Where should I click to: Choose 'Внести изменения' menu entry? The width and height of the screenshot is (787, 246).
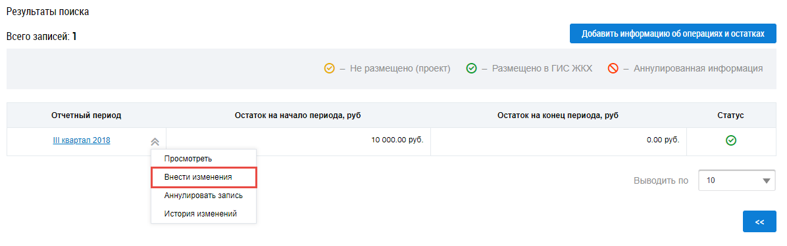coord(204,177)
